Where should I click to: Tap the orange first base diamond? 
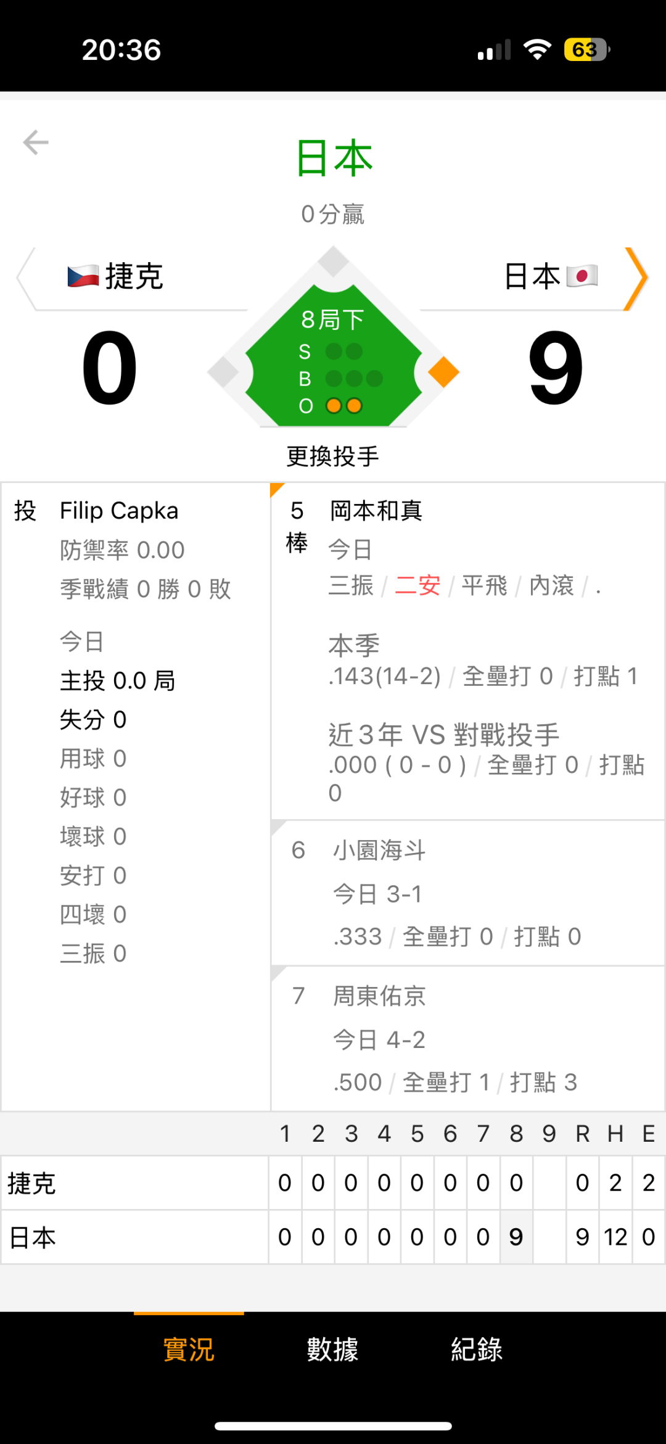tap(443, 372)
